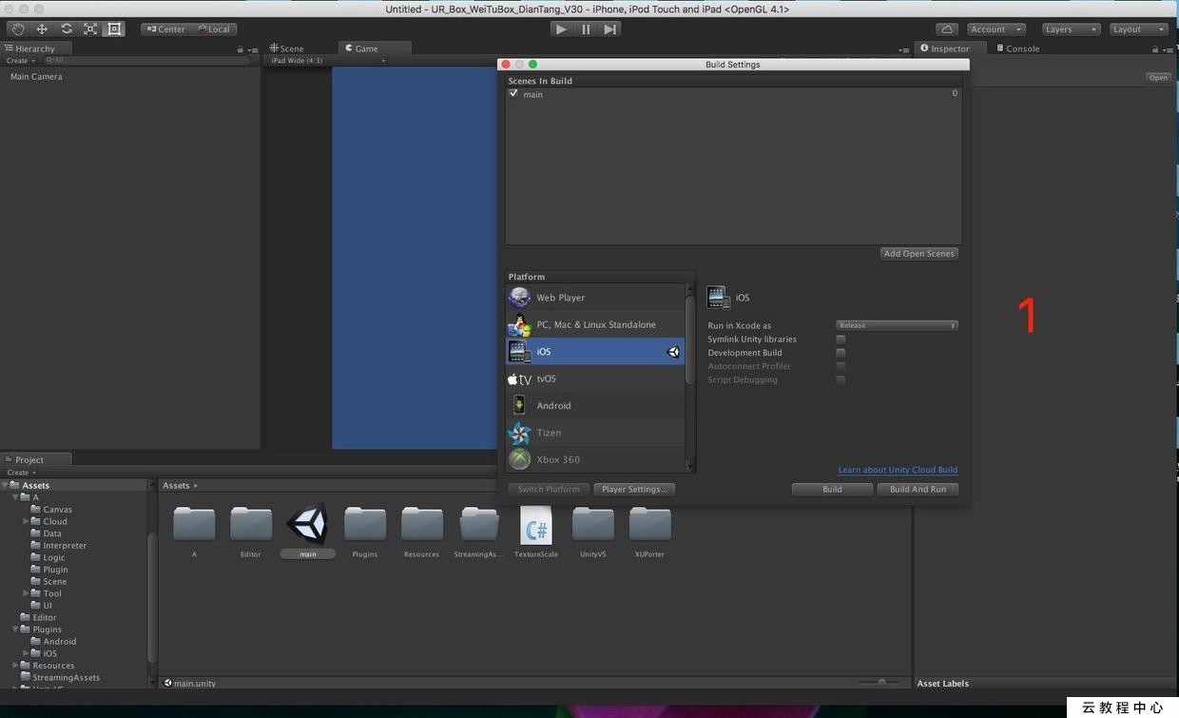Image resolution: width=1179 pixels, height=718 pixels.
Task: Click the Step frame button
Action: click(610, 29)
